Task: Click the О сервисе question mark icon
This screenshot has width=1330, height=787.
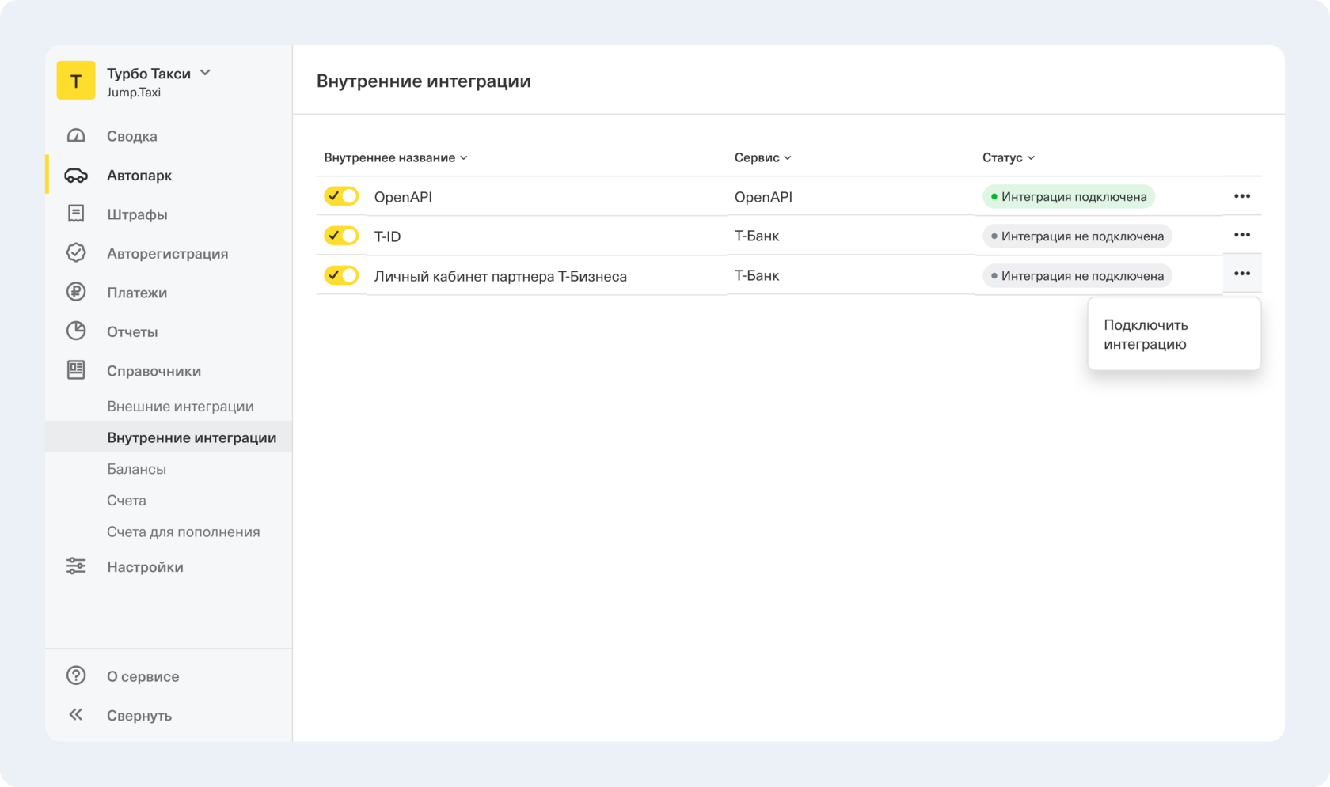Action: (76, 675)
